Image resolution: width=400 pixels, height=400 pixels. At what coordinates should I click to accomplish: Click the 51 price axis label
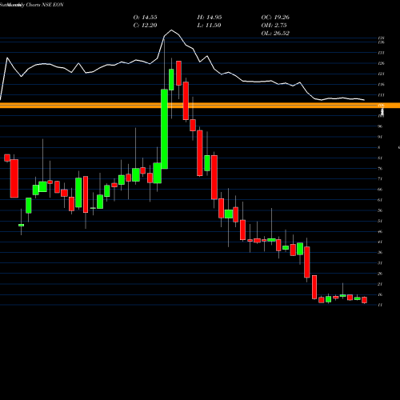(x=380, y=221)
